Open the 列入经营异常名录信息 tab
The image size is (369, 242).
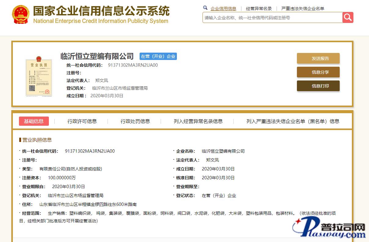point(198,121)
